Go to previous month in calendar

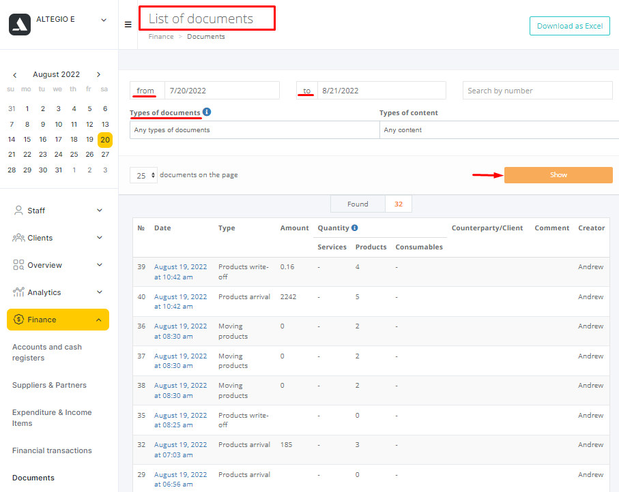click(14, 75)
